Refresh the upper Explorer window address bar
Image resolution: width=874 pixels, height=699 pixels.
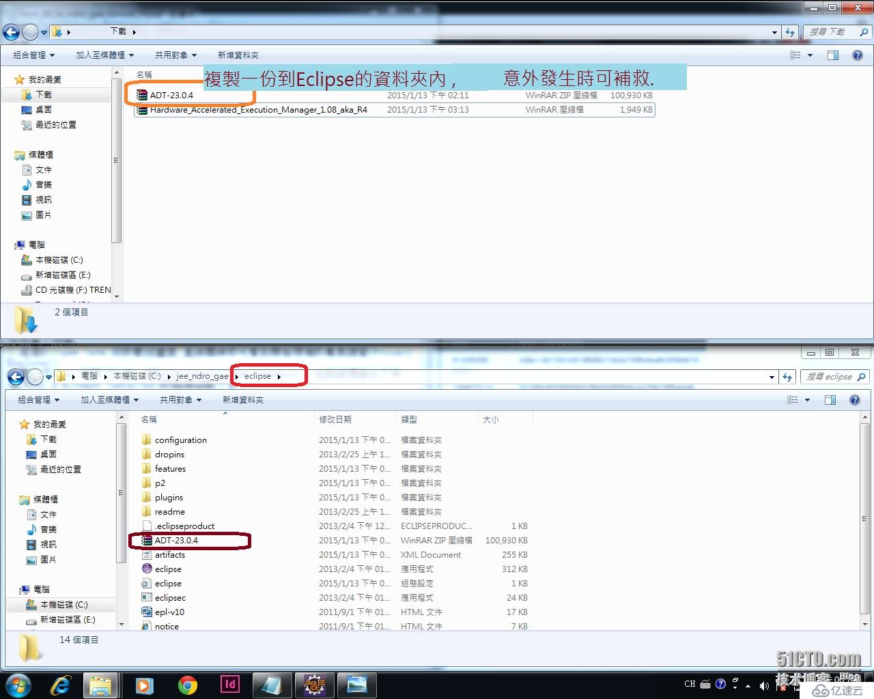pos(791,32)
